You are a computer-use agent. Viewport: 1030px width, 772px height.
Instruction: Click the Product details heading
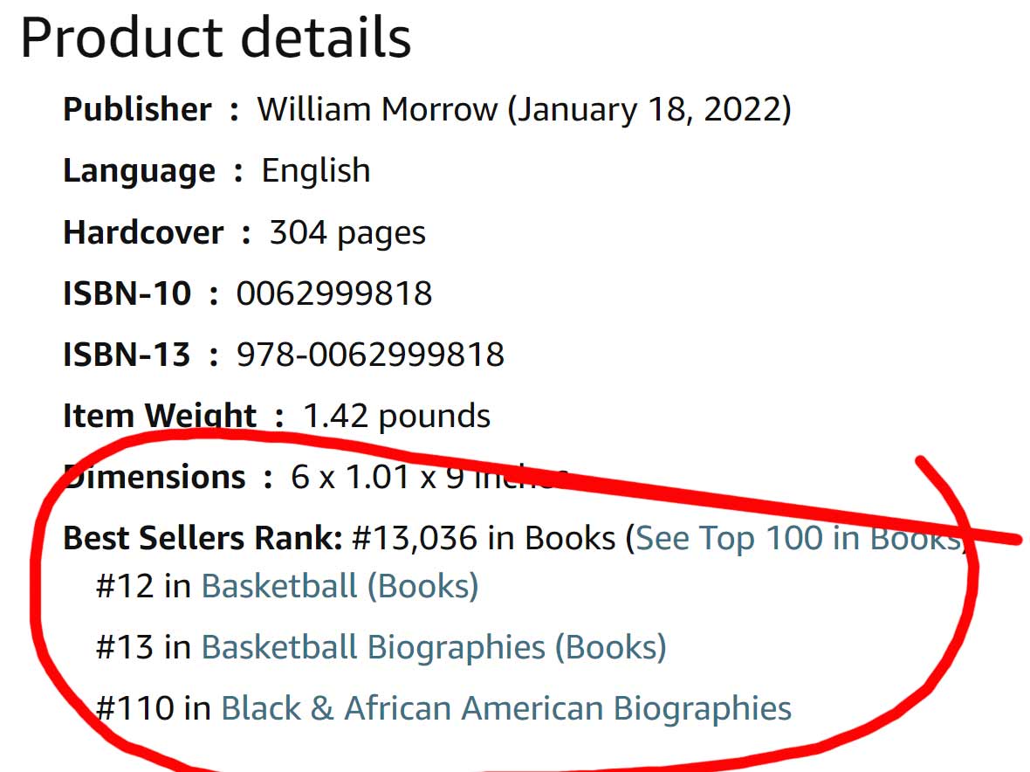(x=216, y=38)
